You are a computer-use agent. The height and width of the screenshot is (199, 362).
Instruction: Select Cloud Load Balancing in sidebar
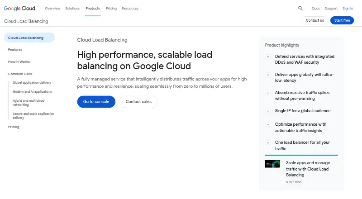pyautogui.click(x=29, y=38)
